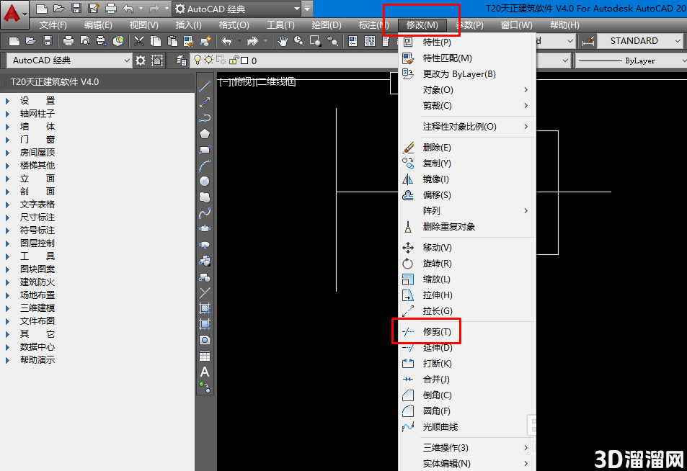This screenshot has height=471, width=687.
Task: Select the Polyline draw tool
Action: 205,118
